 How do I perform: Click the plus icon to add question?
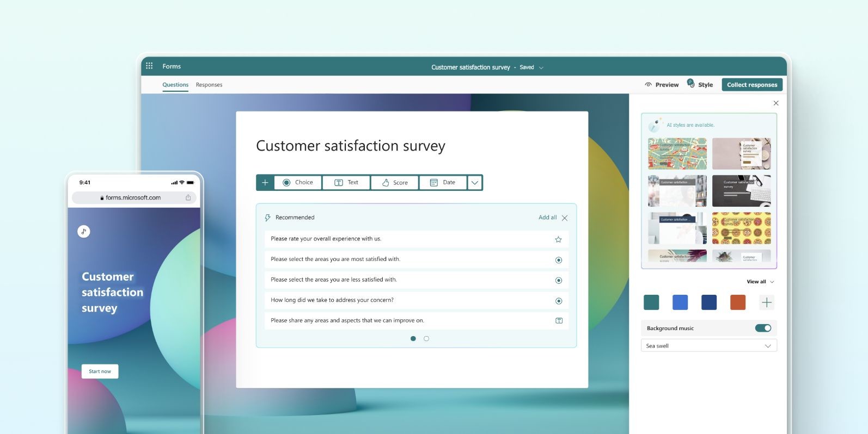point(265,183)
